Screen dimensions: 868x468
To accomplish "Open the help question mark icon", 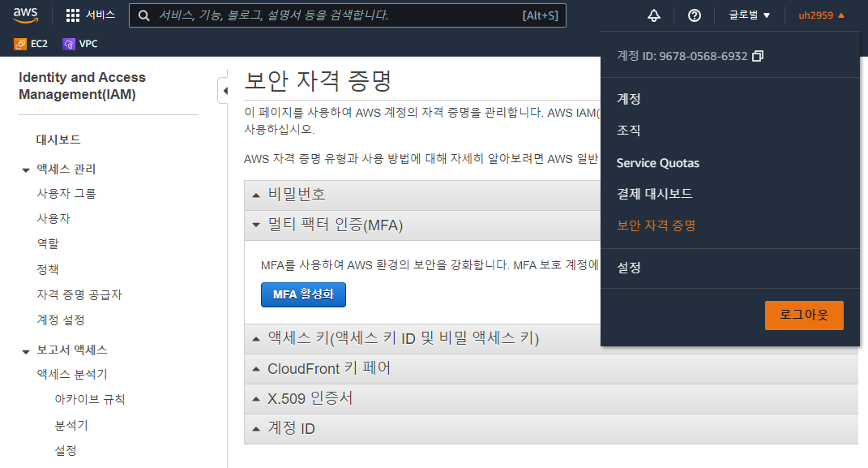I will coord(695,15).
